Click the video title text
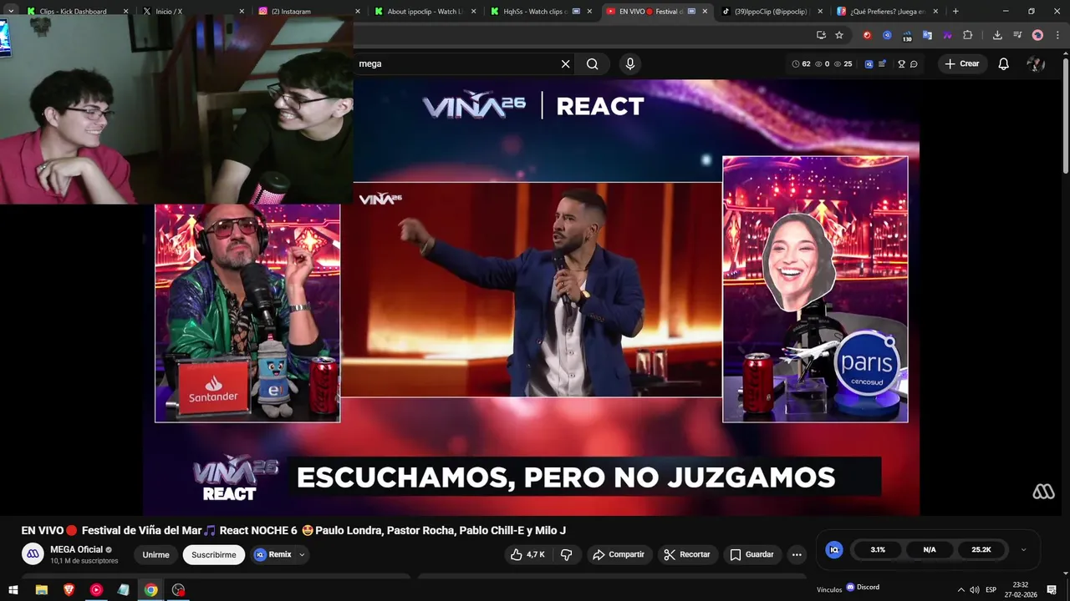The image size is (1070, 601). [293, 531]
